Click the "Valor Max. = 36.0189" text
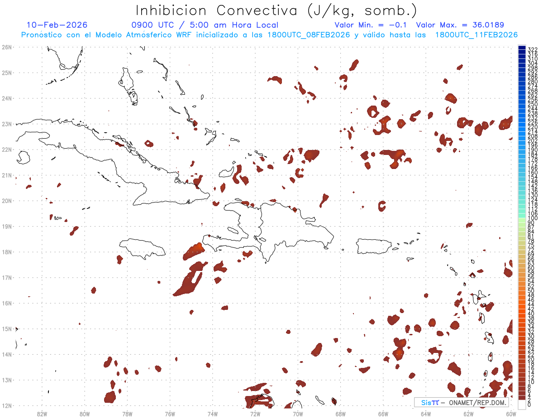Viewport: 543px width, 420px height. point(460,25)
